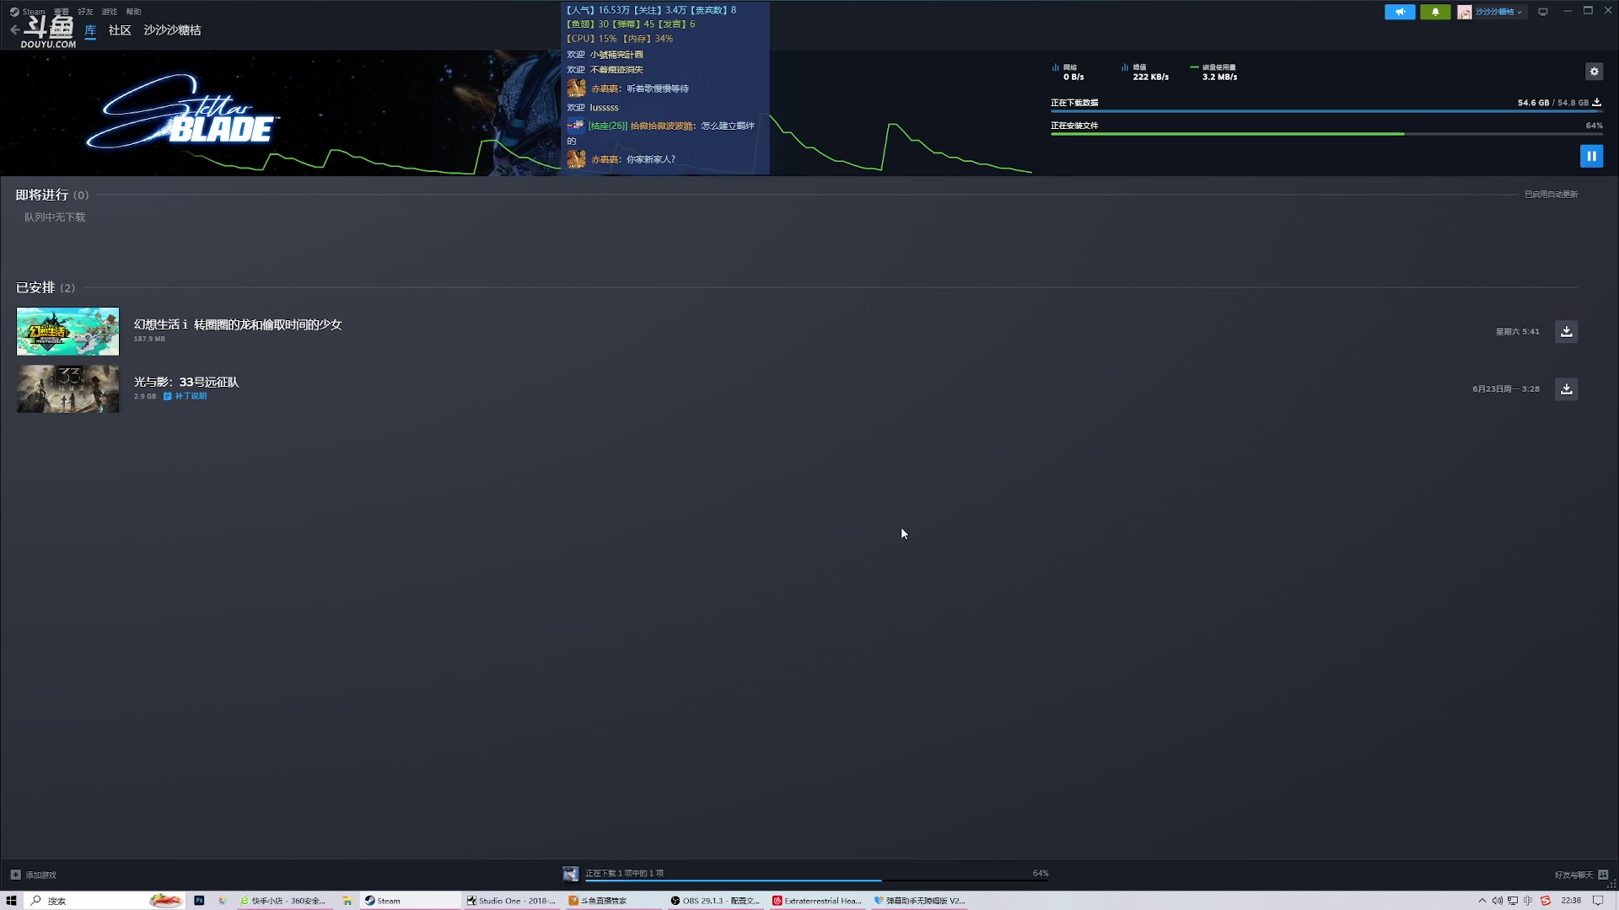Screen dimensions: 1619x910
Task: Switch to Studio One taskbar window
Action: click(512, 901)
